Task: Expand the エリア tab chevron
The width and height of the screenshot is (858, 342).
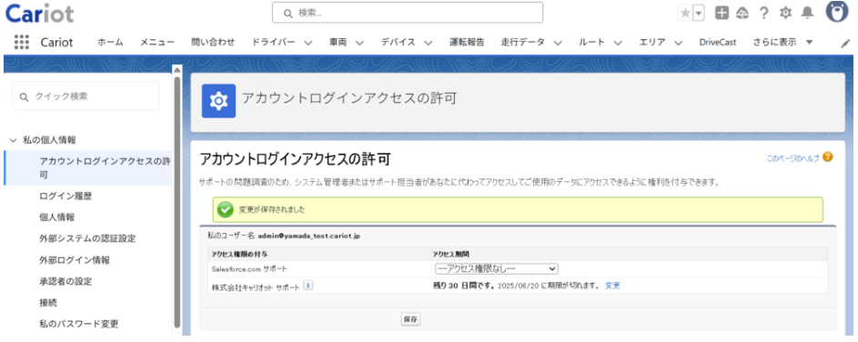Action: (678, 43)
